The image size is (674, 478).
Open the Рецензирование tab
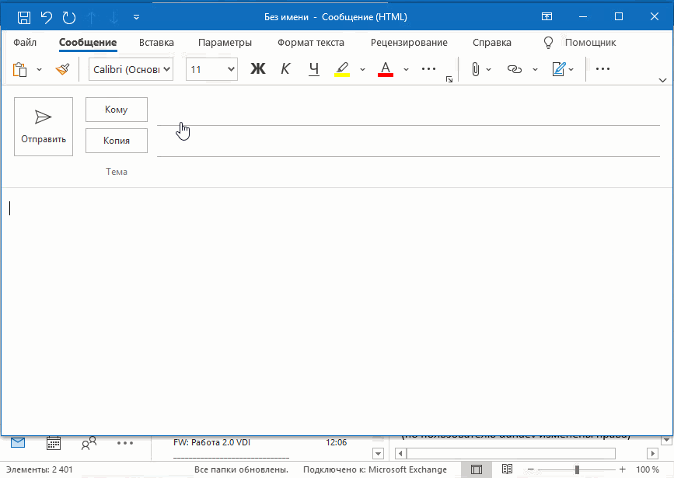[x=409, y=43]
